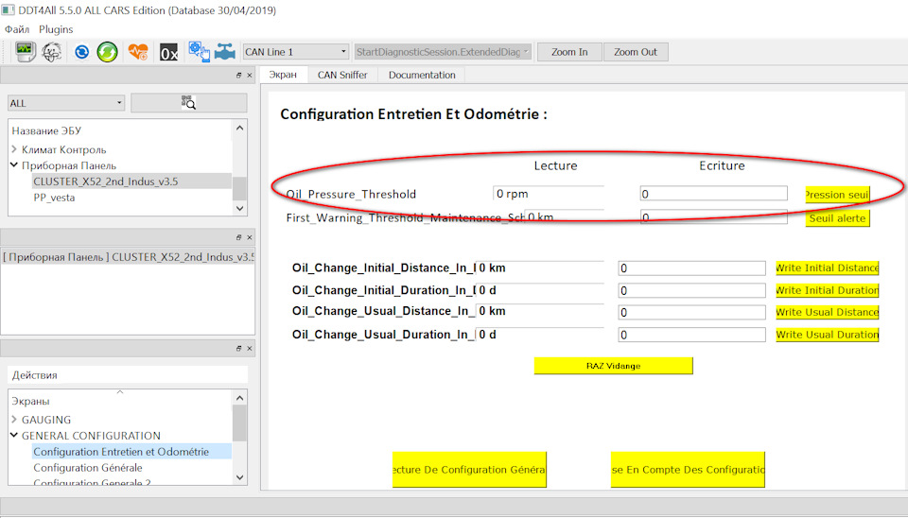The width and height of the screenshot is (908, 518).
Task: Undock the middle panel under the ECU list
Action: coord(238,237)
